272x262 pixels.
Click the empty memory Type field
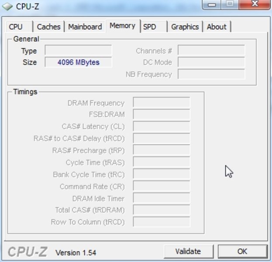coord(78,50)
